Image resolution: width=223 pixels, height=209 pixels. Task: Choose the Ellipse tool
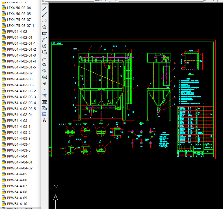coord(44,64)
